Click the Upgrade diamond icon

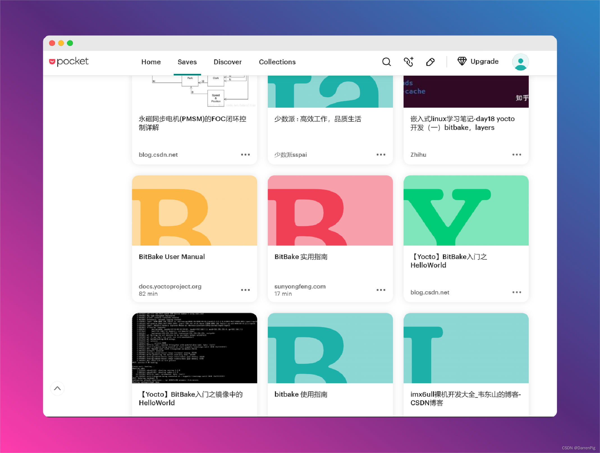coord(462,61)
